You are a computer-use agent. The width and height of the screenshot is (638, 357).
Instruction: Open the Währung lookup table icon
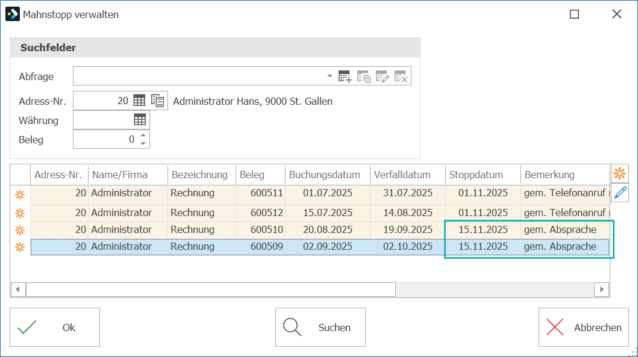(x=140, y=120)
